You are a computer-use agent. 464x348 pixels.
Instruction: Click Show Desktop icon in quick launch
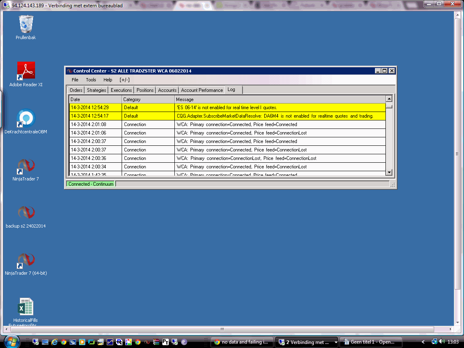pos(45,342)
